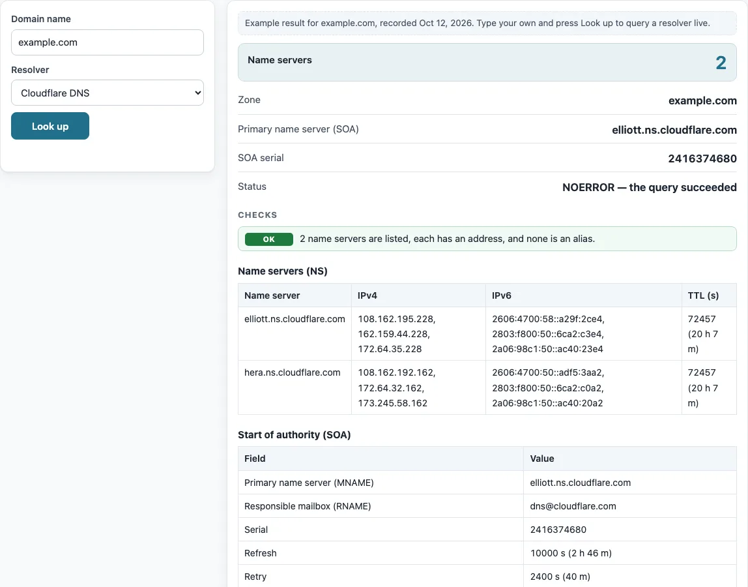Click the Field column header in SOA table
The width and height of the screenshot is (748, 587).
[255, 459]
